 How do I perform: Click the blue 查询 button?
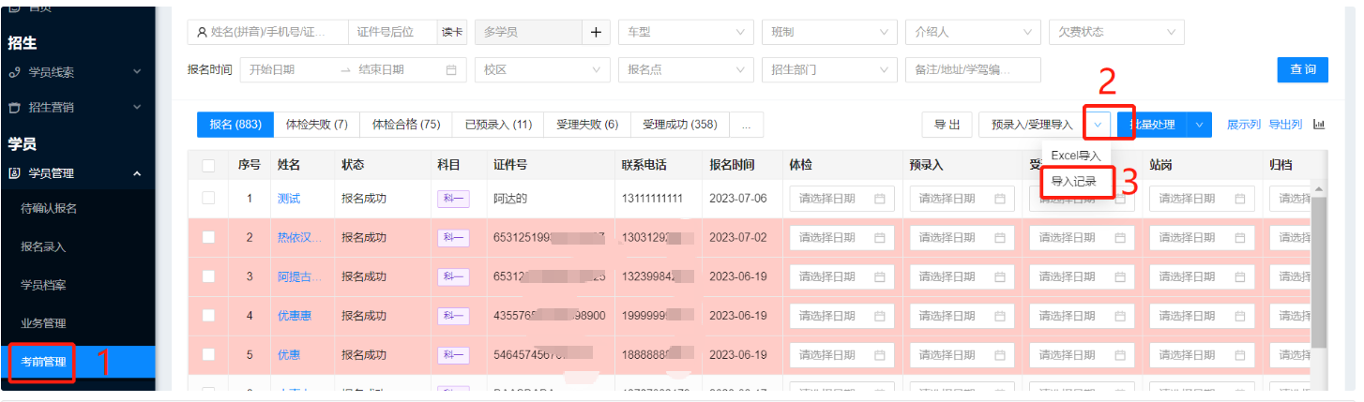1303,69
